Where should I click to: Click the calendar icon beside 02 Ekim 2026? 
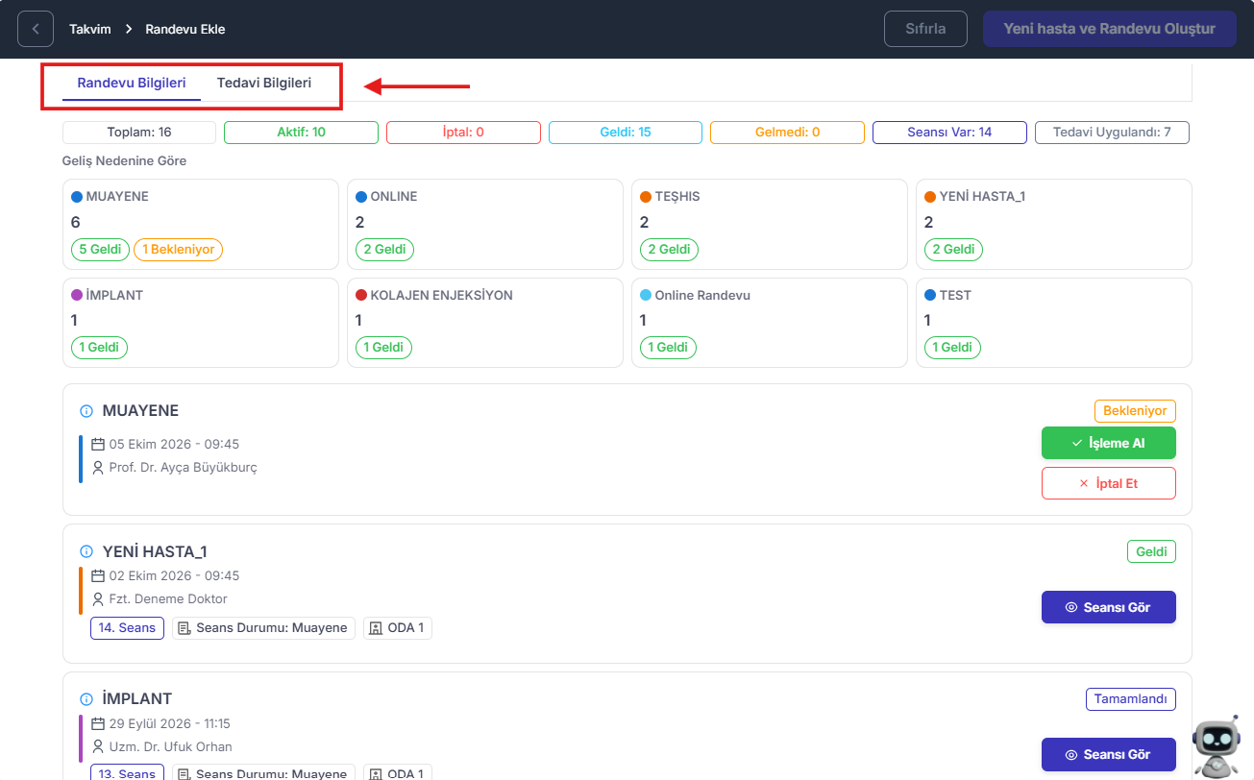(x=97, y=576)
